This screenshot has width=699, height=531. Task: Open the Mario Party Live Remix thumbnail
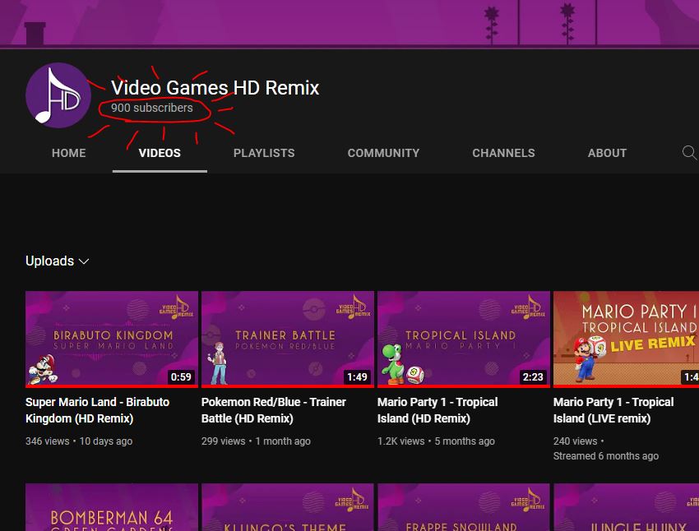[x=626, y=339]
